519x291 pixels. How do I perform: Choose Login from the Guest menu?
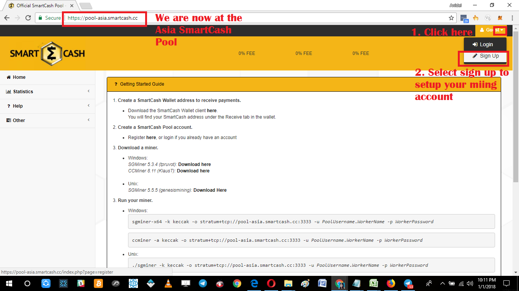tap(485, 44)
